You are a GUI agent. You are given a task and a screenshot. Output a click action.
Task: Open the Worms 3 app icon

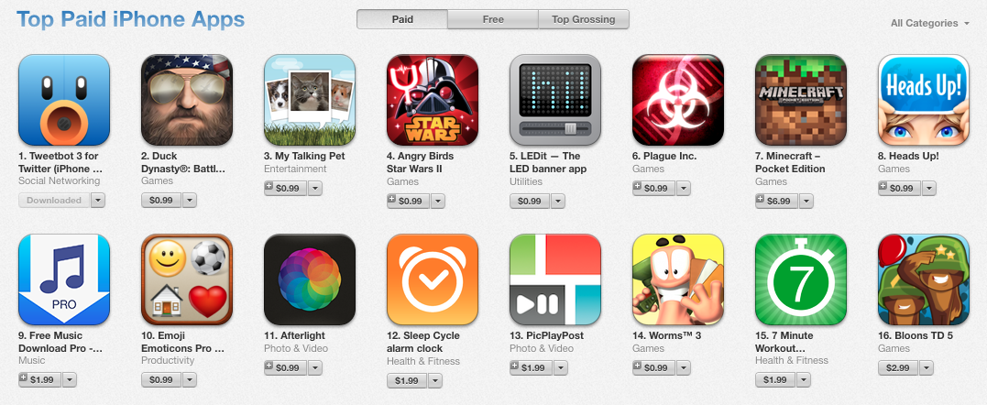tap(678, 279)
